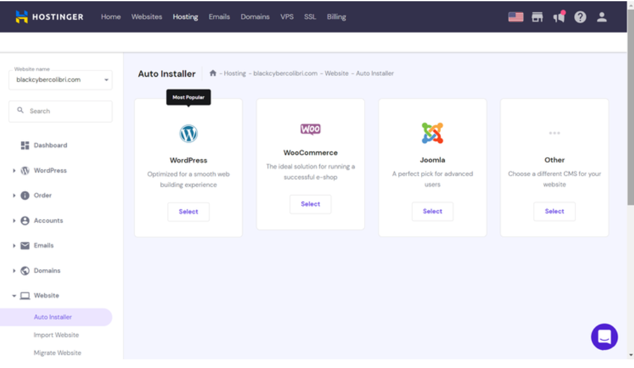Open Auto Installer in the sidebar
The image size is (634, 368).
click(56, 317)
